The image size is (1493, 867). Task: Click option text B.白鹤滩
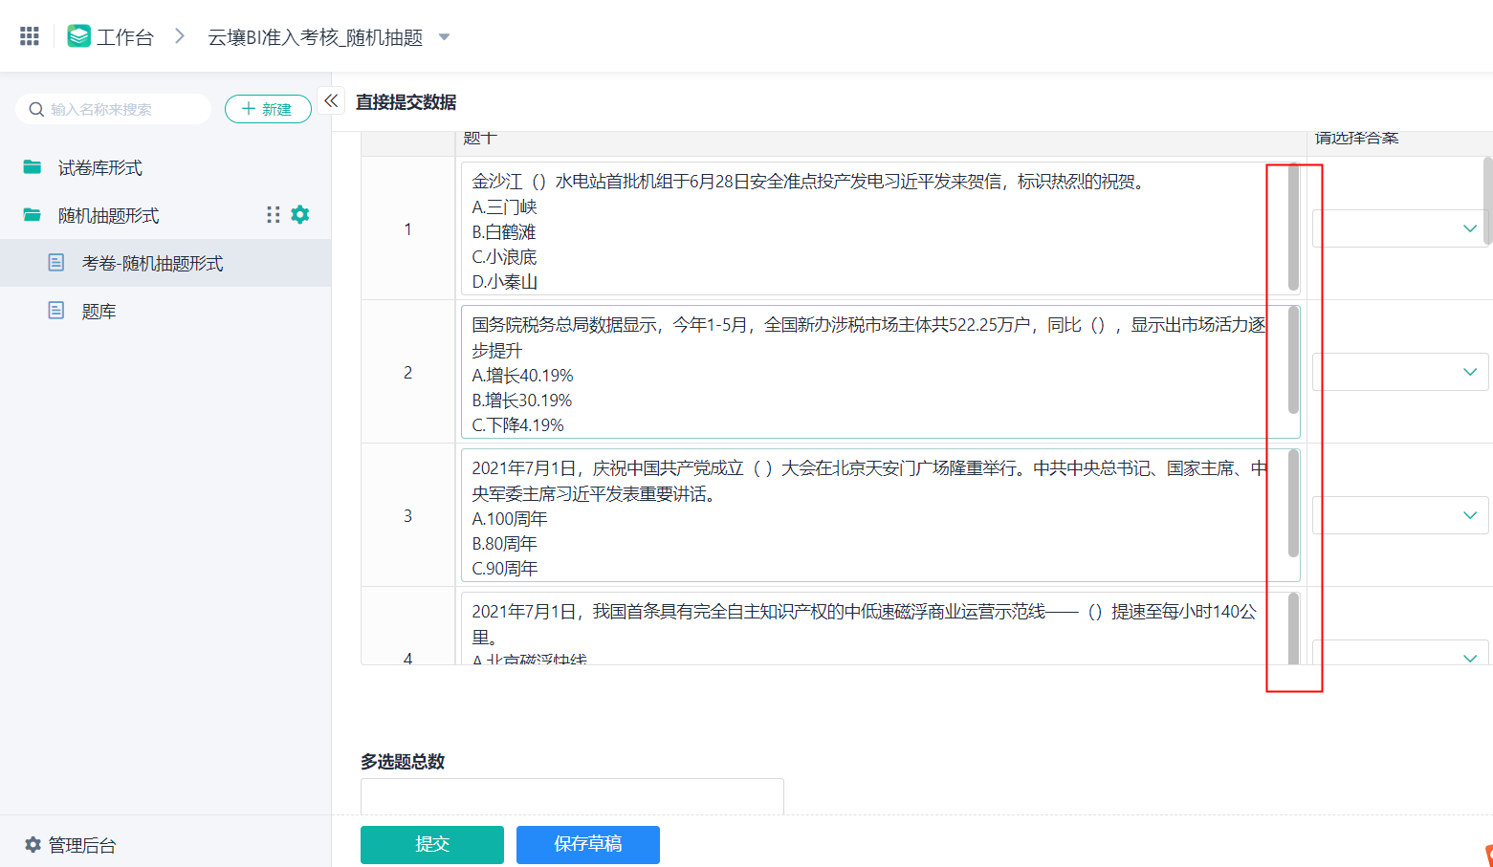pos(504,232)
